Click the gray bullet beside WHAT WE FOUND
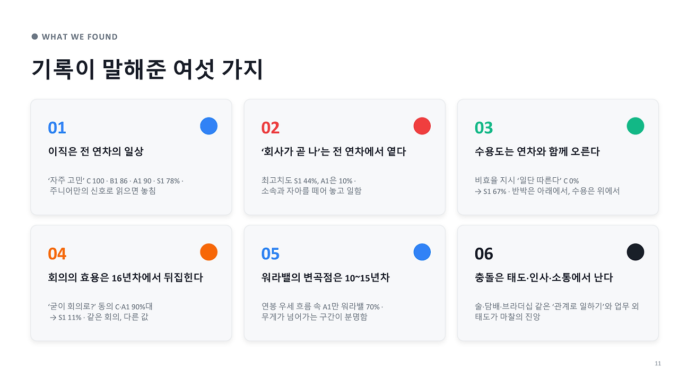 35,37
